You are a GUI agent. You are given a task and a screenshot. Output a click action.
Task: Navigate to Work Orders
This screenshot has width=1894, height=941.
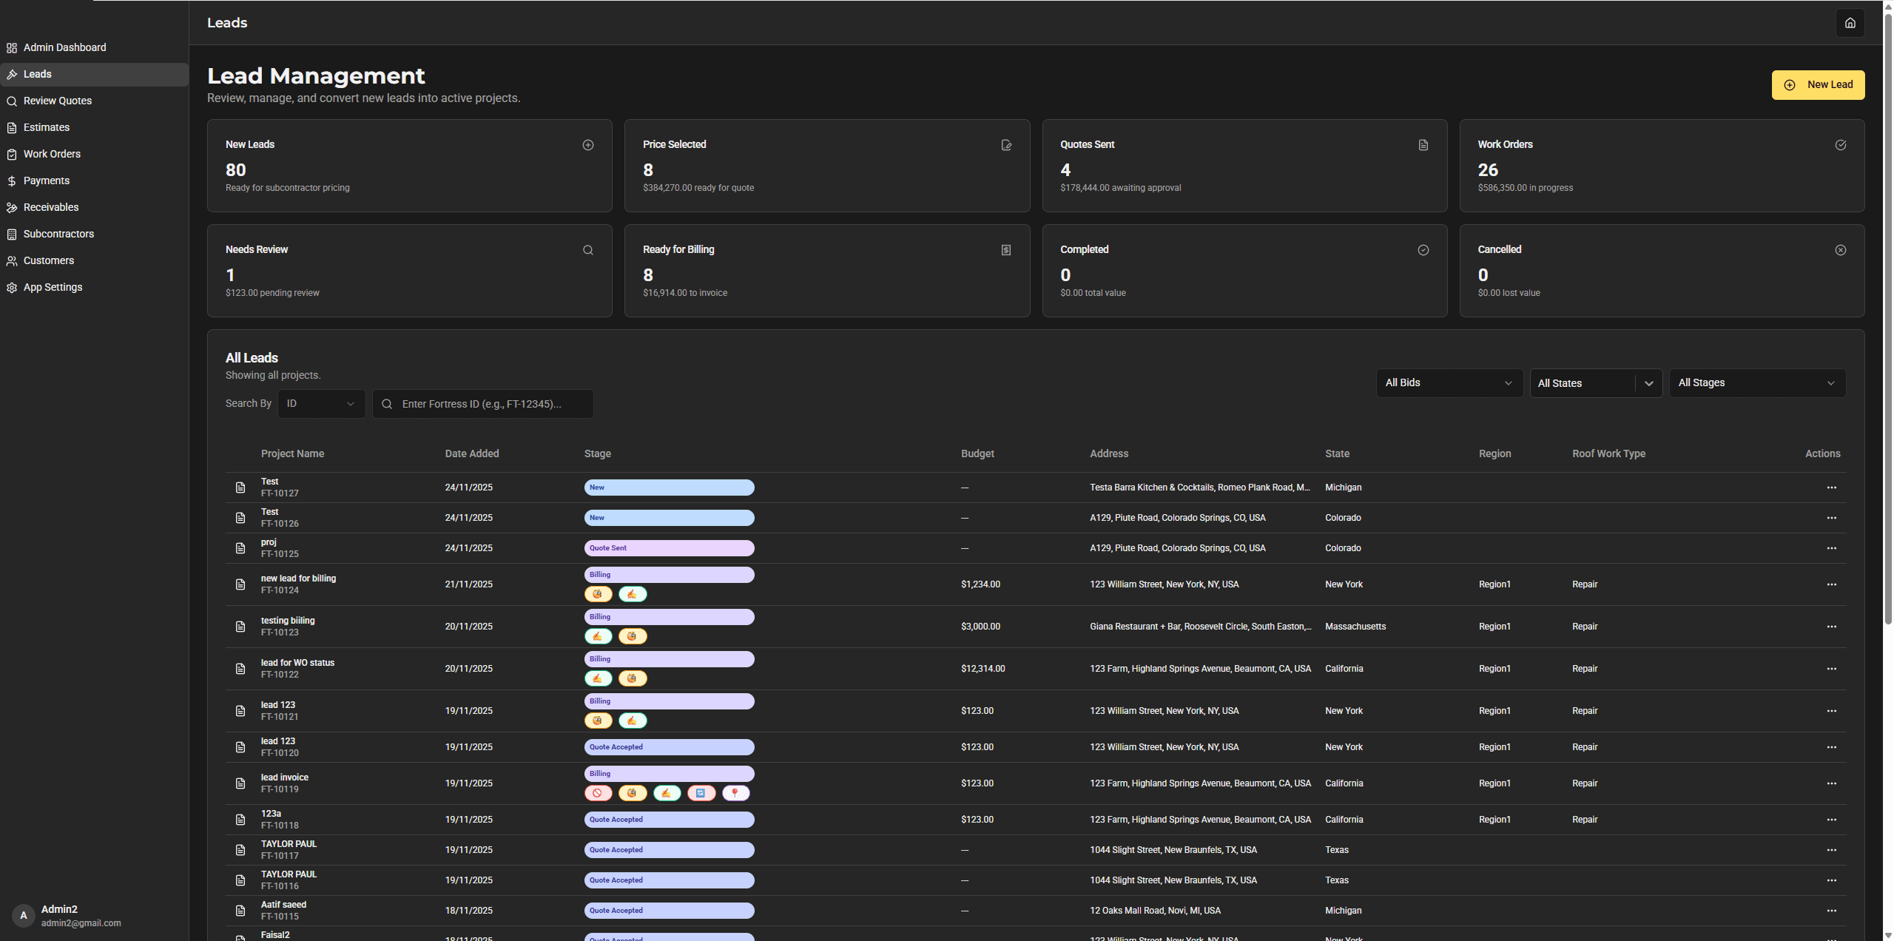pyautogui.click(x=52, y=154)
